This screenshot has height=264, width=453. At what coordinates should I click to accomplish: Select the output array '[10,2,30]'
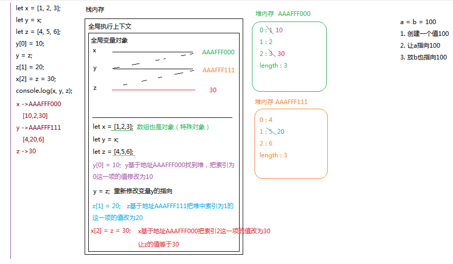coord(35,116)
